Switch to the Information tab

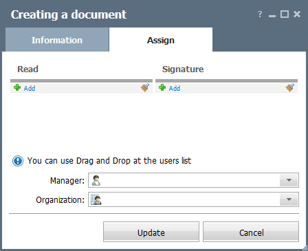(x=57, y=40)
